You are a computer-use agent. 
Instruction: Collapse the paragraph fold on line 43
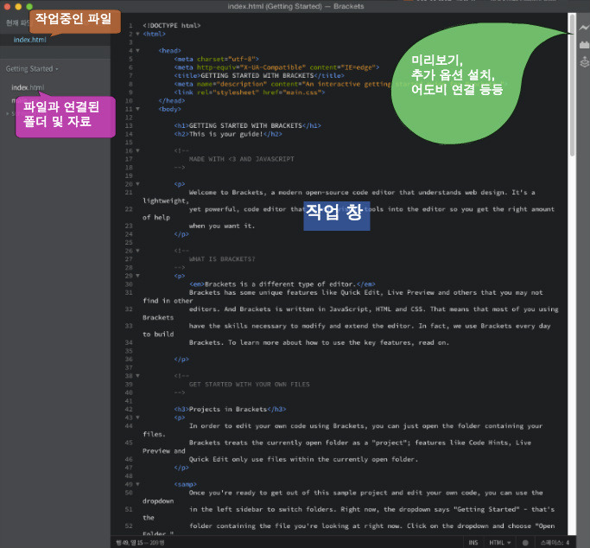137,417
